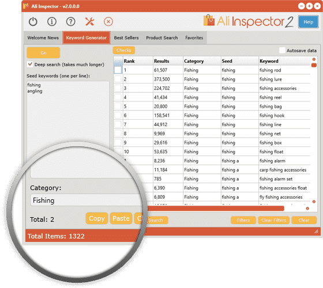Open the Best Sellers tab
This screenshot has height=288, width=323.
click(x=126, y=38)
